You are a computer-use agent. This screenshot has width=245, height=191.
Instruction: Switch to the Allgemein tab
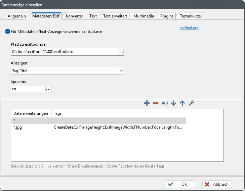pyautogui.click(x=16, y=16)
